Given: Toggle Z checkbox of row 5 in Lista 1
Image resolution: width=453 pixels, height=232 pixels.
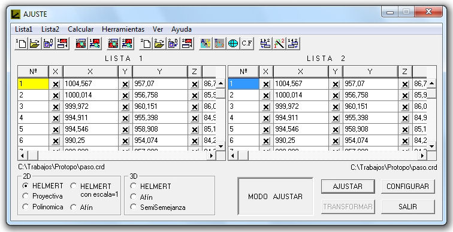Looking at the screenshot, I should (195, 130).
